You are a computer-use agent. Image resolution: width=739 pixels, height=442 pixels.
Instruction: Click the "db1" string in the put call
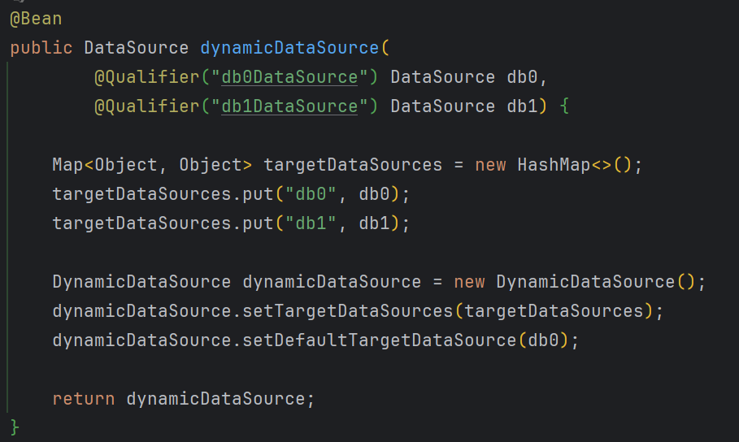[311, 223]
